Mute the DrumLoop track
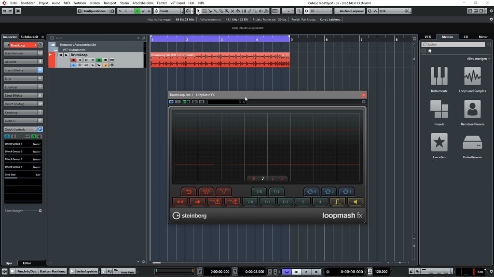The width and height of the screenshot is (494, 277). [60, 55]
